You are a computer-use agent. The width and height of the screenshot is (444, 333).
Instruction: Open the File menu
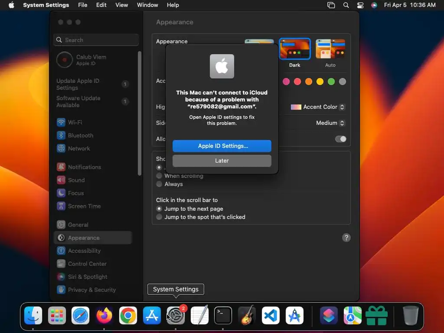pos(83,5)
